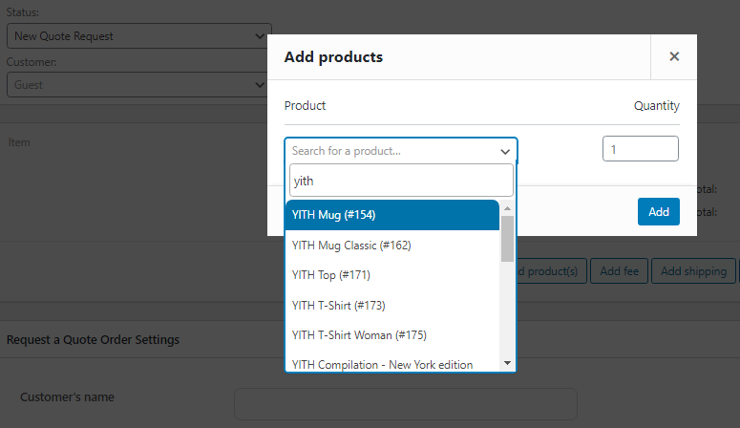Select YITH Mug Classic (#162)
This screenshot has width=740, height=428.
point(392,246)
